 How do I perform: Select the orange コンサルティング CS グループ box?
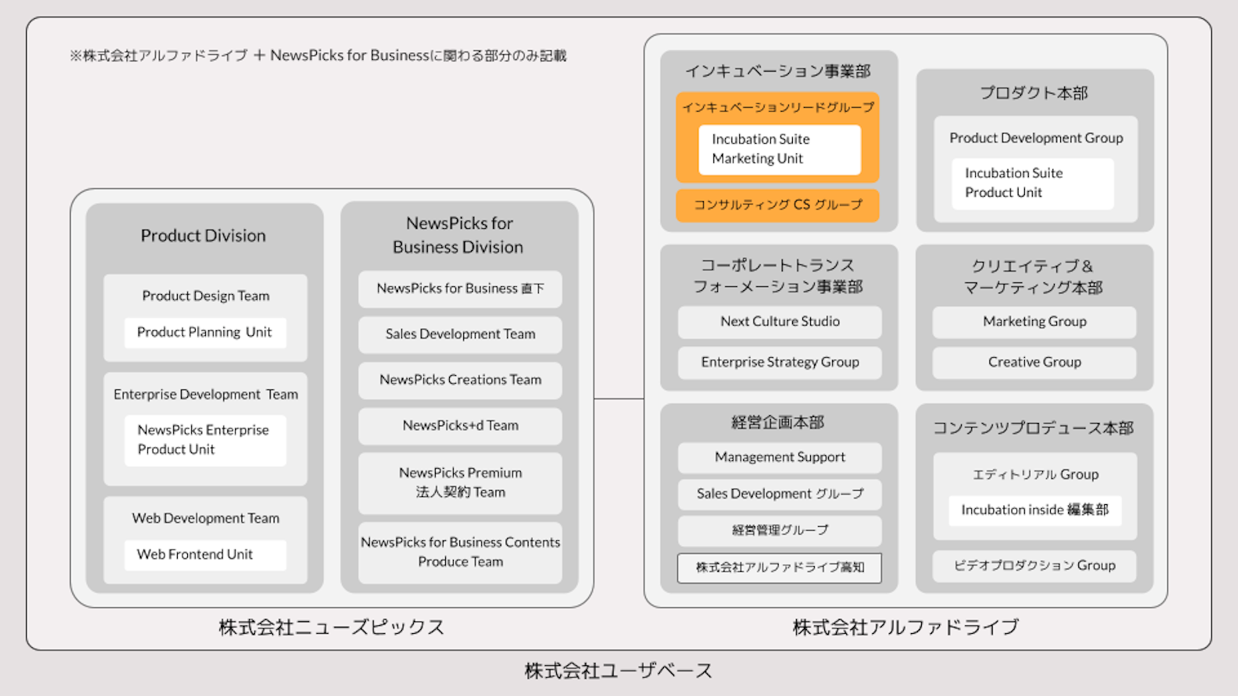click(778, 205)
